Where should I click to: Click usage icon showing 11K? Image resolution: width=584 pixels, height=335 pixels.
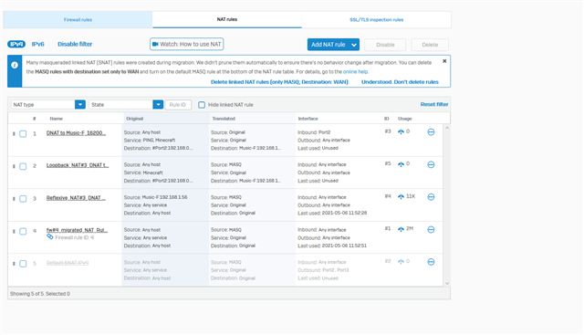[x=401, y=196]
